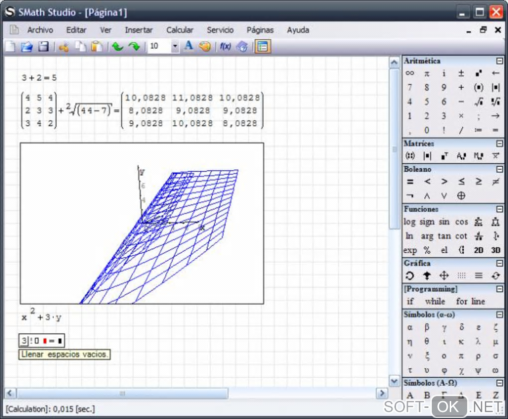Copy selection using the toolbar copy icon
Viewport: 508px width, 419px height.
(x=80, y=47)
